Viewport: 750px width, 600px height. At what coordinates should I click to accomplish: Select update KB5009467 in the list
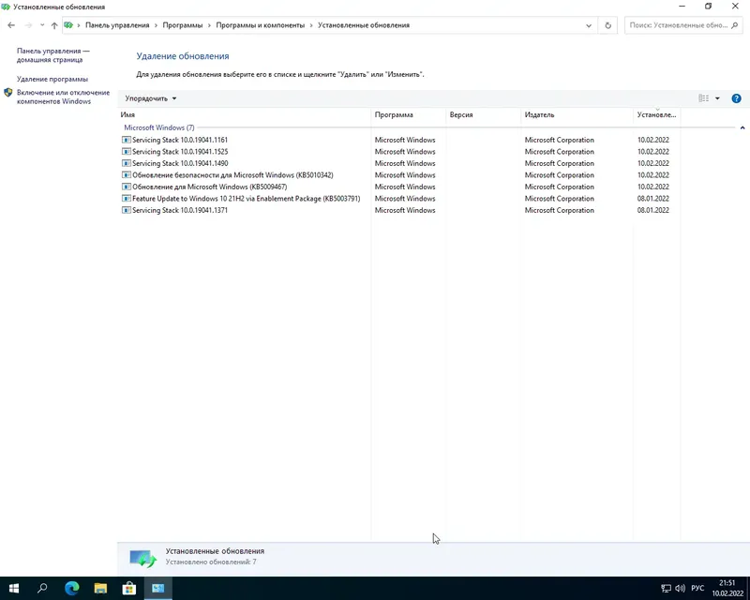point(211,187)
